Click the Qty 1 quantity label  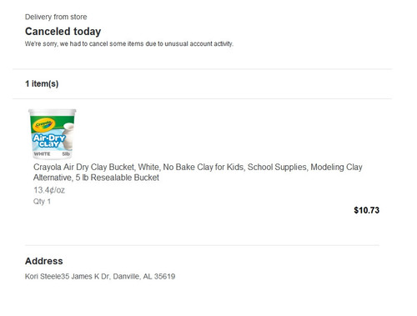point(42,202)
